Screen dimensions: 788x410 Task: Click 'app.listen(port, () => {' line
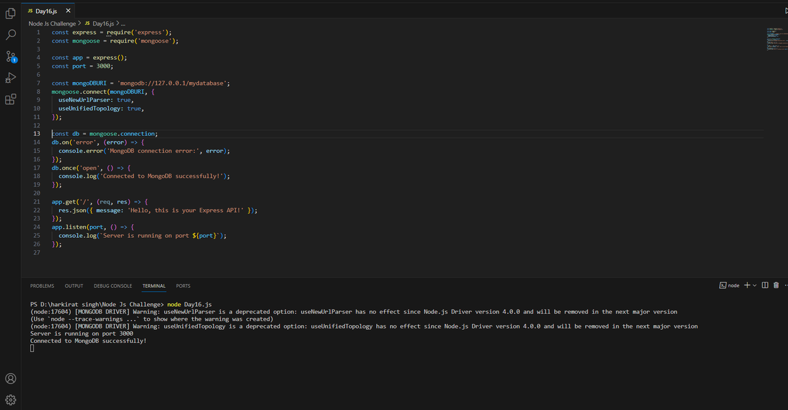[93, 227]
